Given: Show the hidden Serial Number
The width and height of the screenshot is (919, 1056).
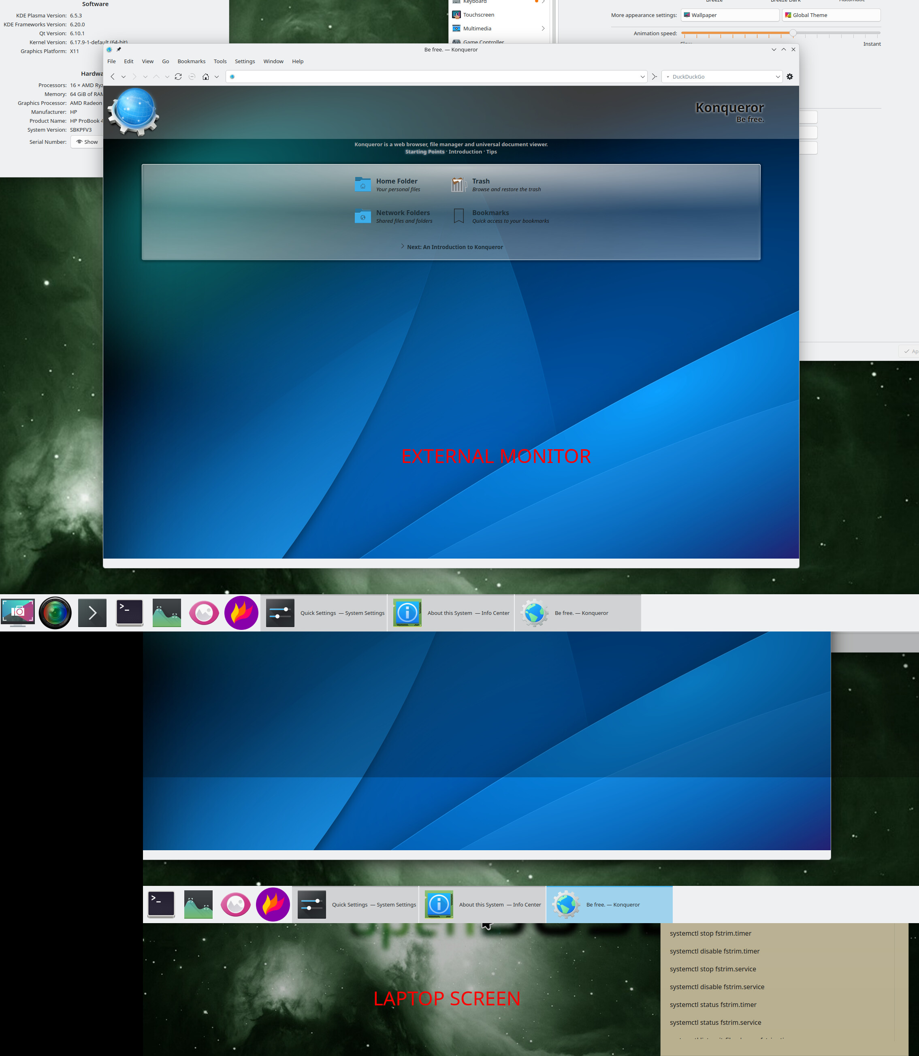Looking at the screenshot, I should click(87, 142).
